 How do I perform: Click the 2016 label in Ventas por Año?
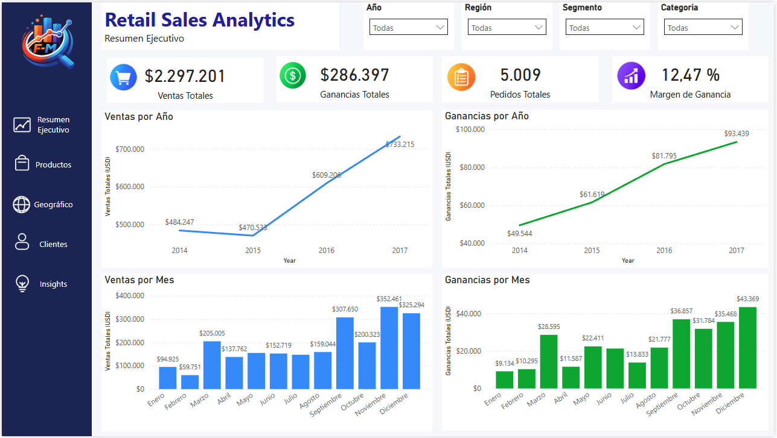click(x=327, y=251)
